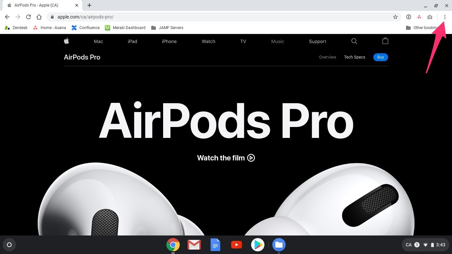This screenshot has width=452, height=254.
Task: Open the Zendesk bookmark
Action: [16, 28]
